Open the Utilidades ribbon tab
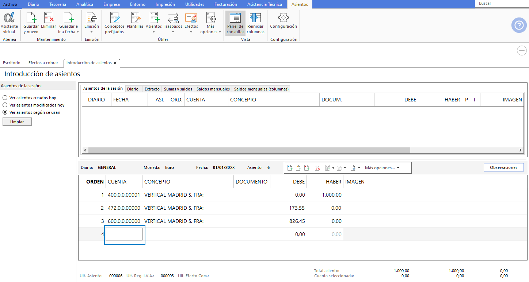 (195, 4)
